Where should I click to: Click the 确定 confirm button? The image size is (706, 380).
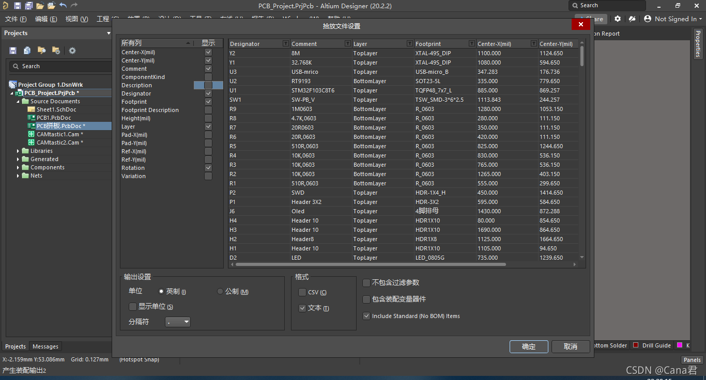pyautogui.click(x=529, y=346)
